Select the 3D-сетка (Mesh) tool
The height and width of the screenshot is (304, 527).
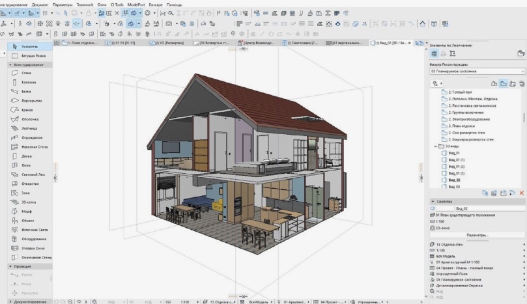pyautogui.click(x=29, y=202)
